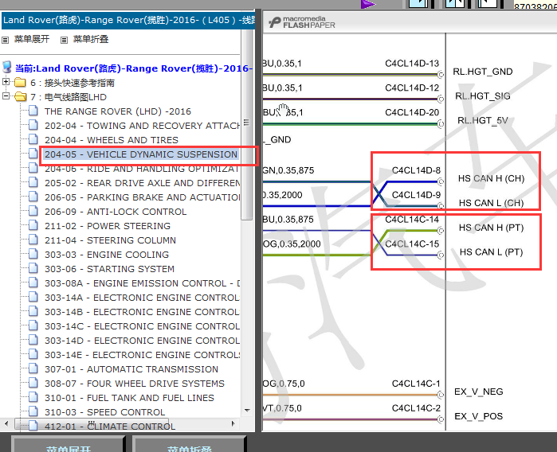Select 204-05 - VEHICLE DYNAMIC SUSPENSION
This screenshot has width=557, height=452.
click(141, 154)
